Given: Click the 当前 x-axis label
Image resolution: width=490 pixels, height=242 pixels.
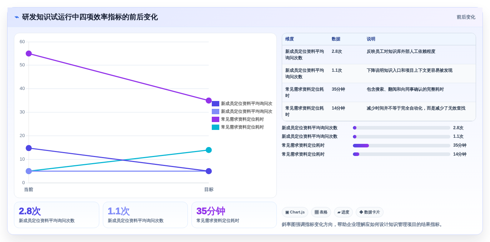Looking at the screenshot, I should pyautogui.click(x=29, y=190).
